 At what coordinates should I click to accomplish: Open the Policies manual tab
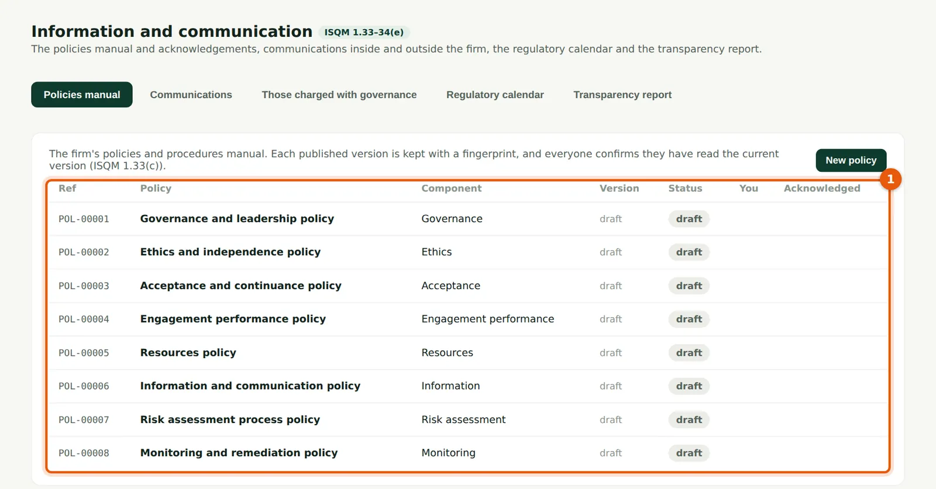point(82,95)
